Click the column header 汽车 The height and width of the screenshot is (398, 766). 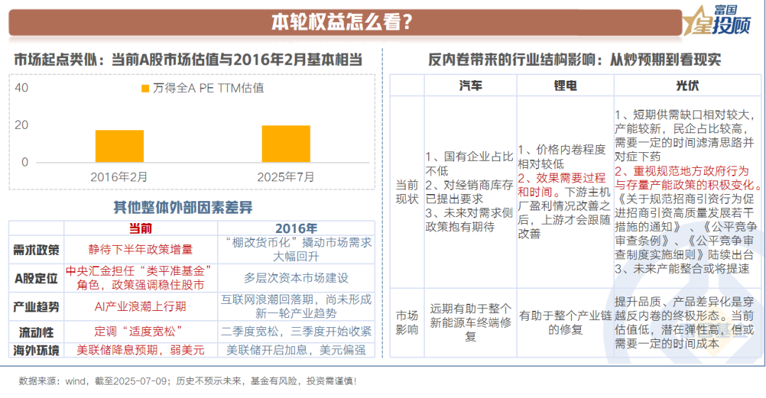pos(470,86)
